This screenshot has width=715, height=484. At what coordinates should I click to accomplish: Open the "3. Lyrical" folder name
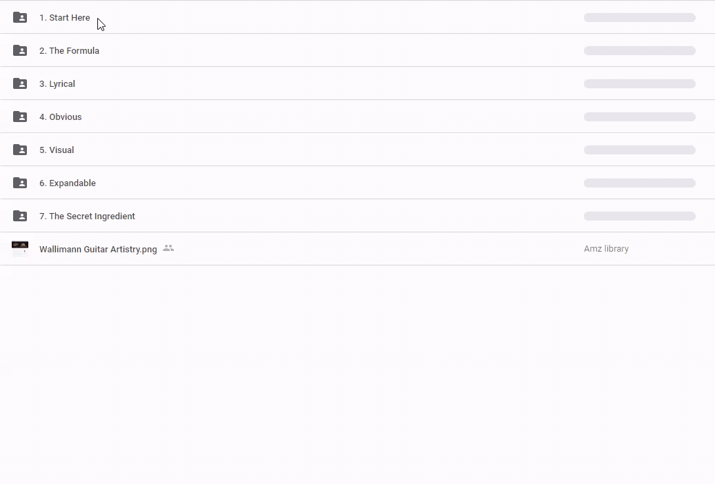click(57, 84)
